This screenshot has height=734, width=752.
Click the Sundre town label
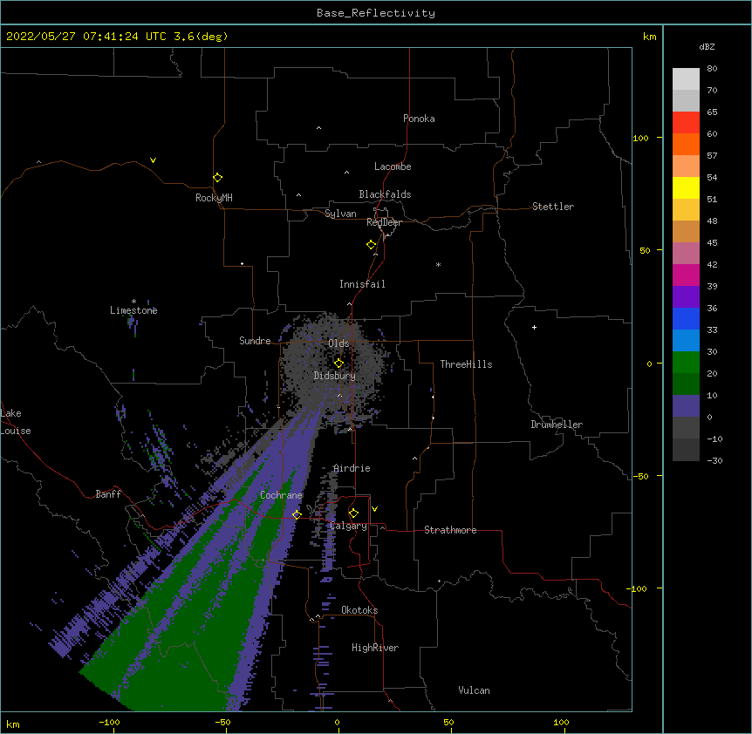(255, 341)
